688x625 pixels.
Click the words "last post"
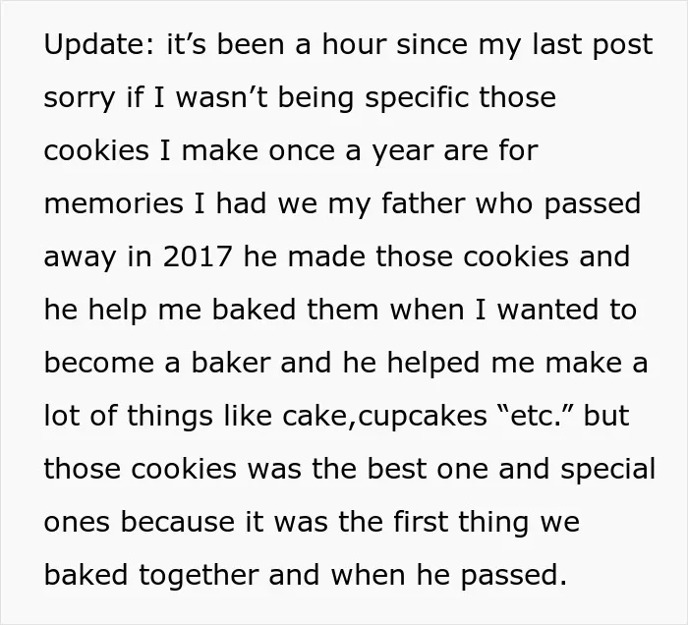pyautogui.click(x=593, y=44)
